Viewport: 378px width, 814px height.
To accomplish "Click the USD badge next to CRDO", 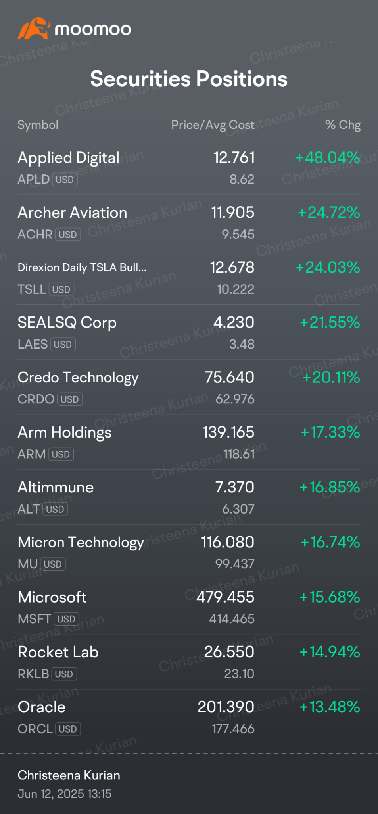I will pyautogui.click(x=69, y=399).
